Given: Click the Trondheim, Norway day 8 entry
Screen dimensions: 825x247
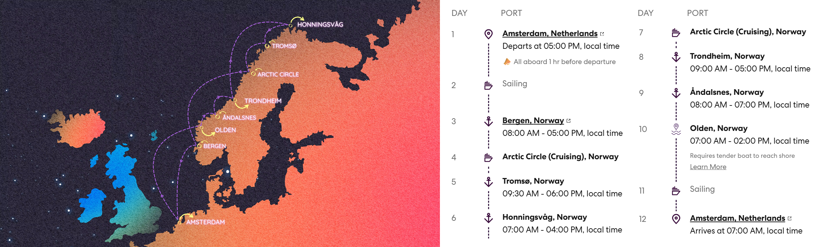Looking at the screenshot, I should [x=727, y=56].
